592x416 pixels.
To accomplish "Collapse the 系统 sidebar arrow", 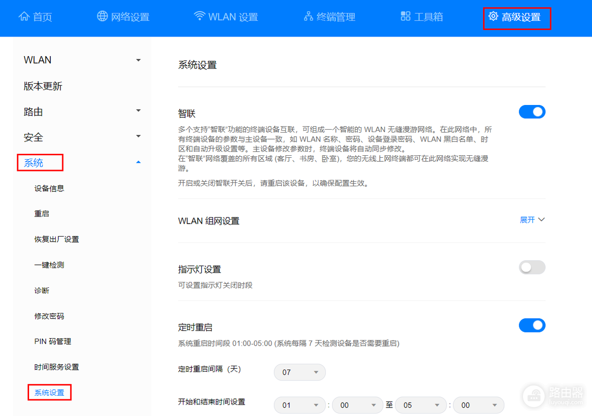I will pyautogui.click(x=138, y=162).
